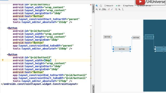Click tools:layout_editor_absoluteY="275dp" line
This screenshot has height=93, width=166.
pyautogui.click(x=43, y=81)
